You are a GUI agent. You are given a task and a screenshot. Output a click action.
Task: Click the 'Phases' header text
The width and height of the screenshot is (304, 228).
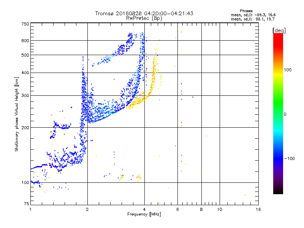tap(246, 11)
